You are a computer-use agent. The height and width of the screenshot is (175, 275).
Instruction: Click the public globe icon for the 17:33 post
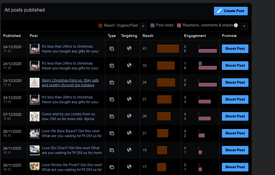pyautogui.click(x=129, y=48)
